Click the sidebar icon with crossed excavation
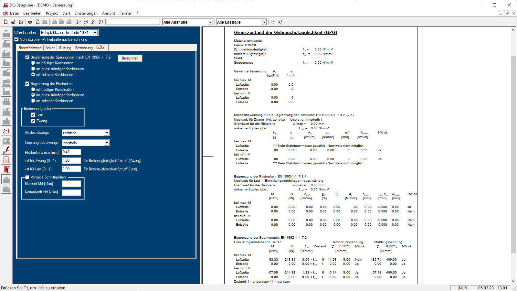This screenshot has width=517, height=291. tap(6, 179)
